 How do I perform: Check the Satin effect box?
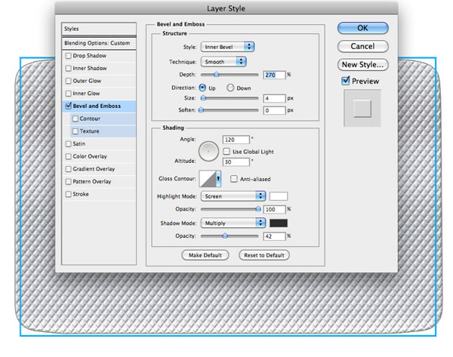[69, 144]
